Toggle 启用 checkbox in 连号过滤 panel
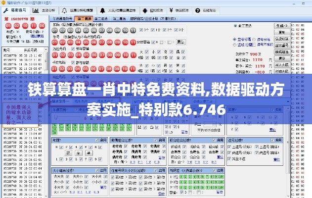The image size is (312, 198). [272, 140]
